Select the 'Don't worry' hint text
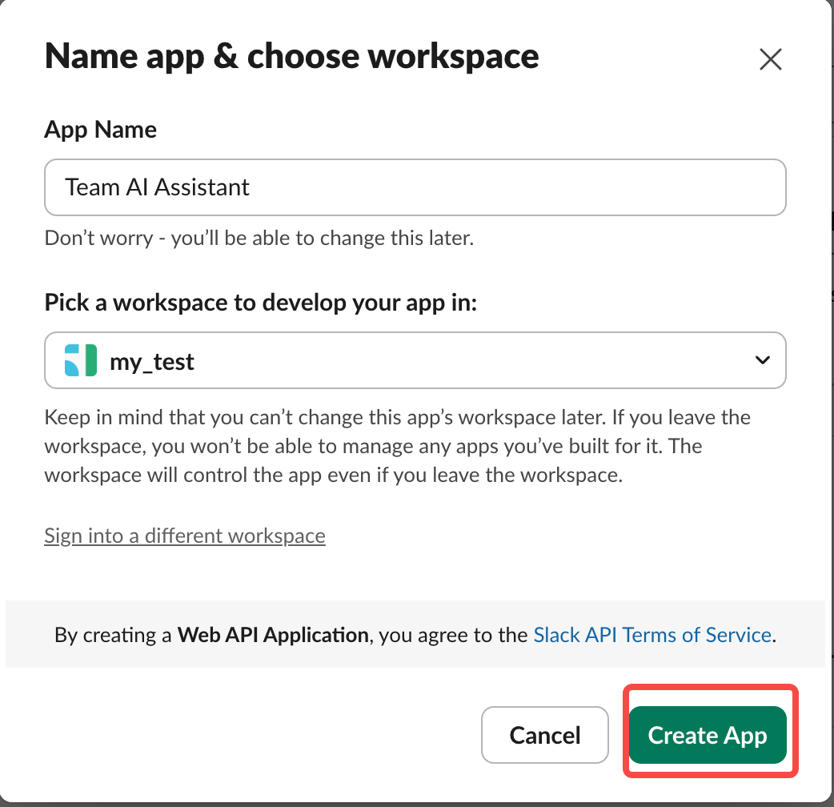The height and width of the screenshot is (807, 834). pyautogui.click(x=259, y=238)
